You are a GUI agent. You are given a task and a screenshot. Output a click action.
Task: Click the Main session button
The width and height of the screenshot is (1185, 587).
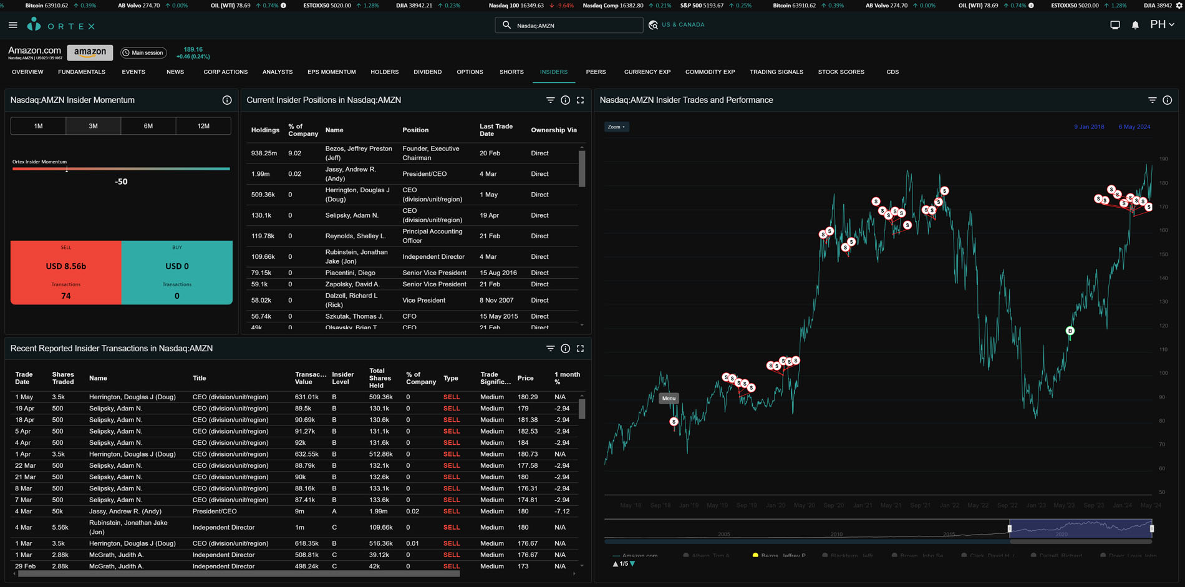[x=143, y=53]
